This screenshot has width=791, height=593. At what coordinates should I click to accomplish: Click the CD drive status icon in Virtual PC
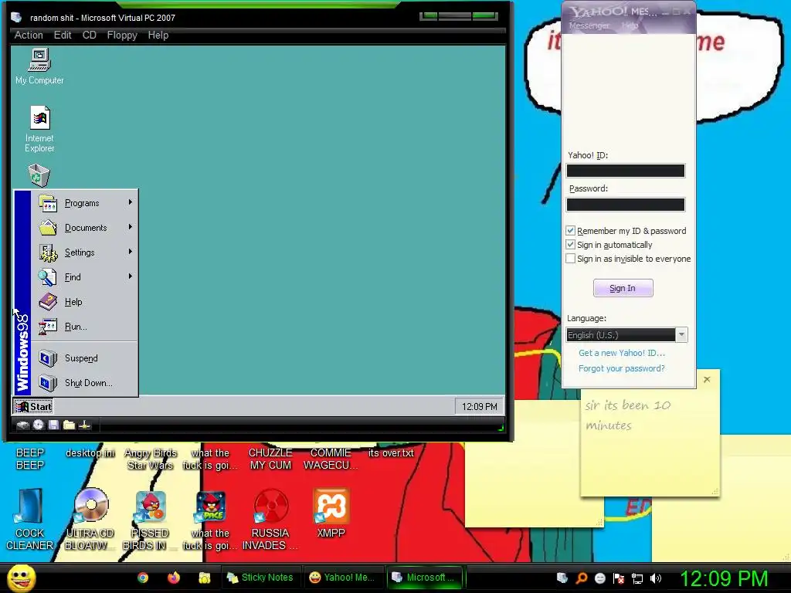(x=39, y=425)
